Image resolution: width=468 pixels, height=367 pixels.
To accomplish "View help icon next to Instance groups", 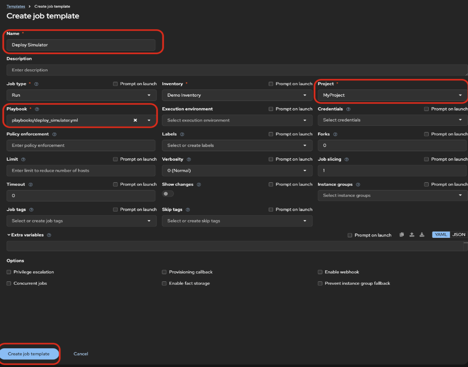I will (x=358, y=185).
